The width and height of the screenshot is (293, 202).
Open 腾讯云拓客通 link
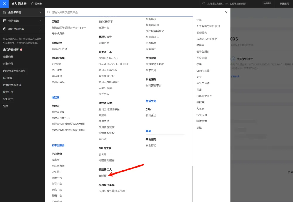click(59, 49)
